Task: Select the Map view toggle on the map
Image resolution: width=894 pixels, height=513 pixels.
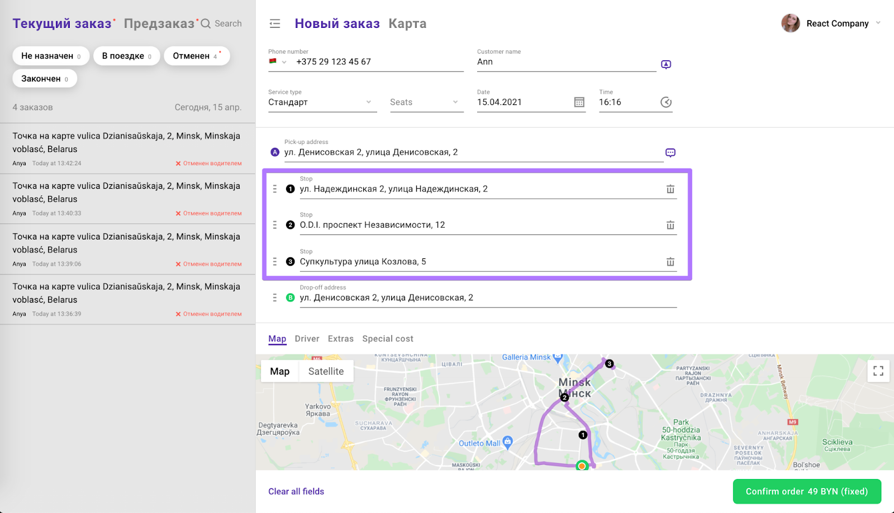Action: [x=280, y=372]
